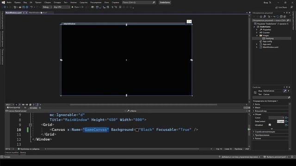
Task: Open the Git menu
Action: (31, 2)
